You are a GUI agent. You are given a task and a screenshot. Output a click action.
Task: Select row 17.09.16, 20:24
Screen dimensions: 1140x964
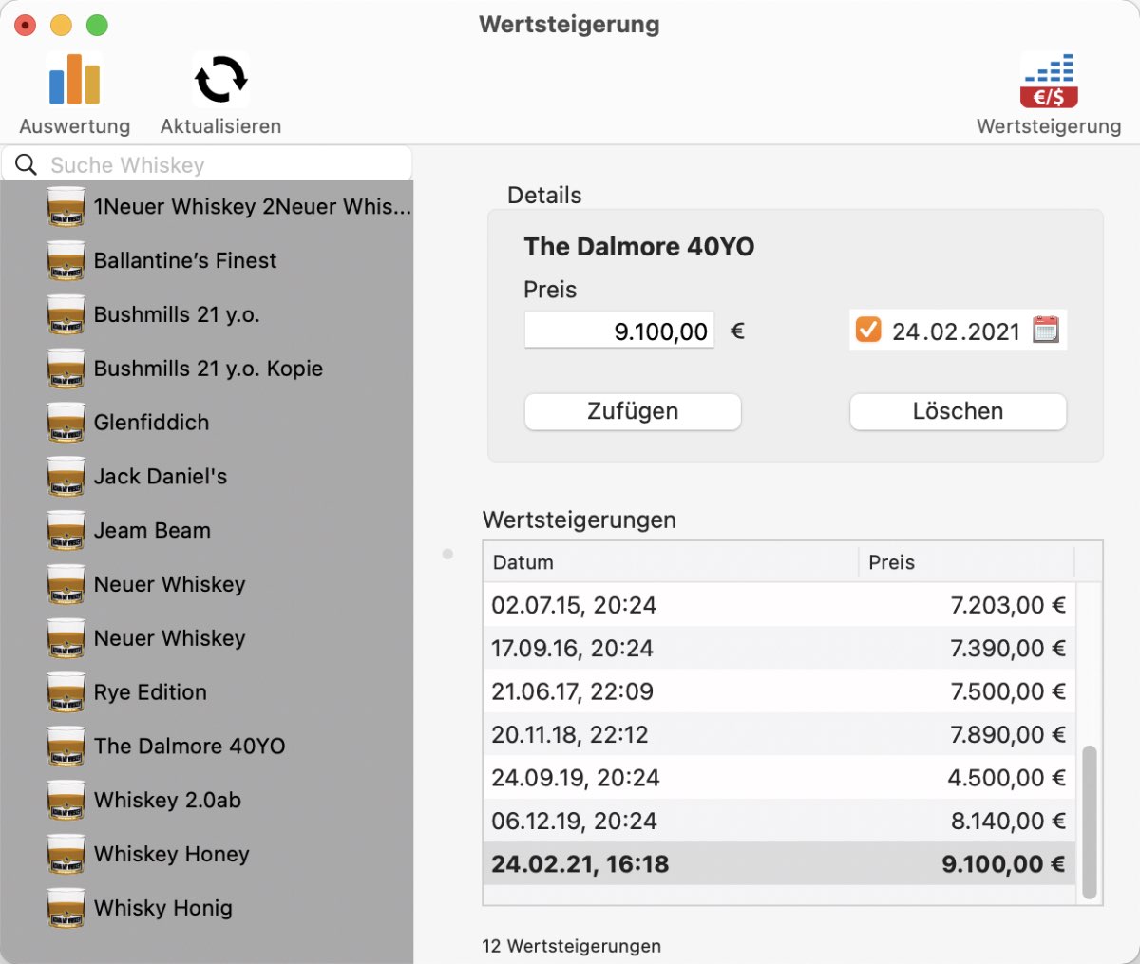point(779,649)
